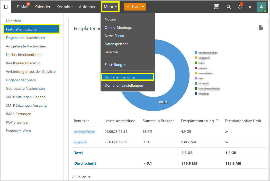Viewport: 270px width, 181px height.
Task: Click the search magnifier icon
Action: click(229, 7)
